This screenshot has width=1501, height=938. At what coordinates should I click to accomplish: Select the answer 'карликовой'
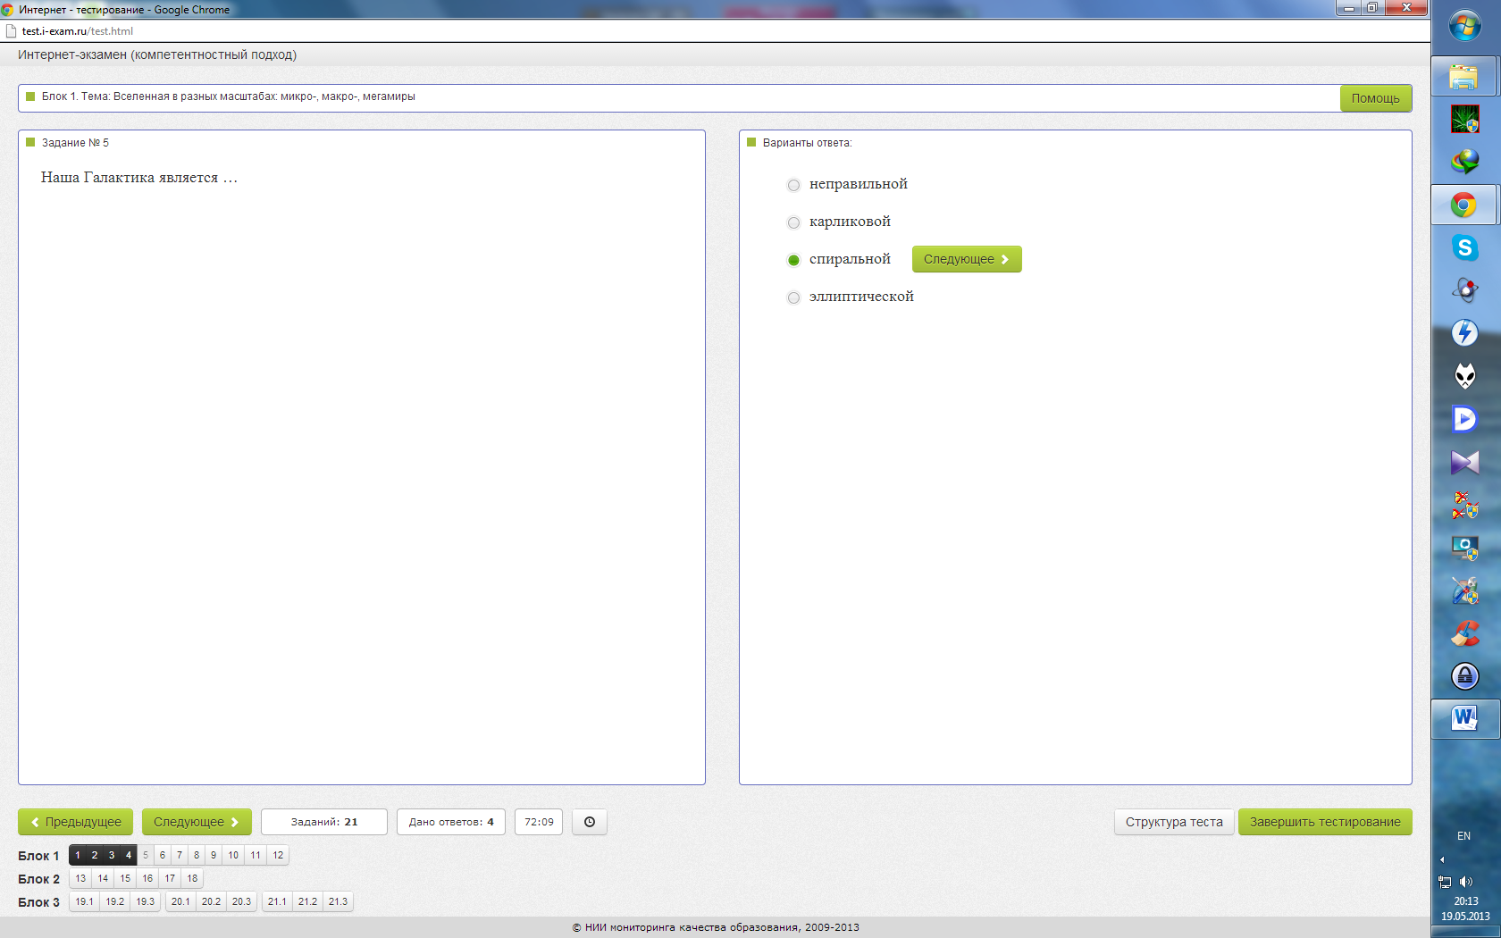tap(793, 222)
